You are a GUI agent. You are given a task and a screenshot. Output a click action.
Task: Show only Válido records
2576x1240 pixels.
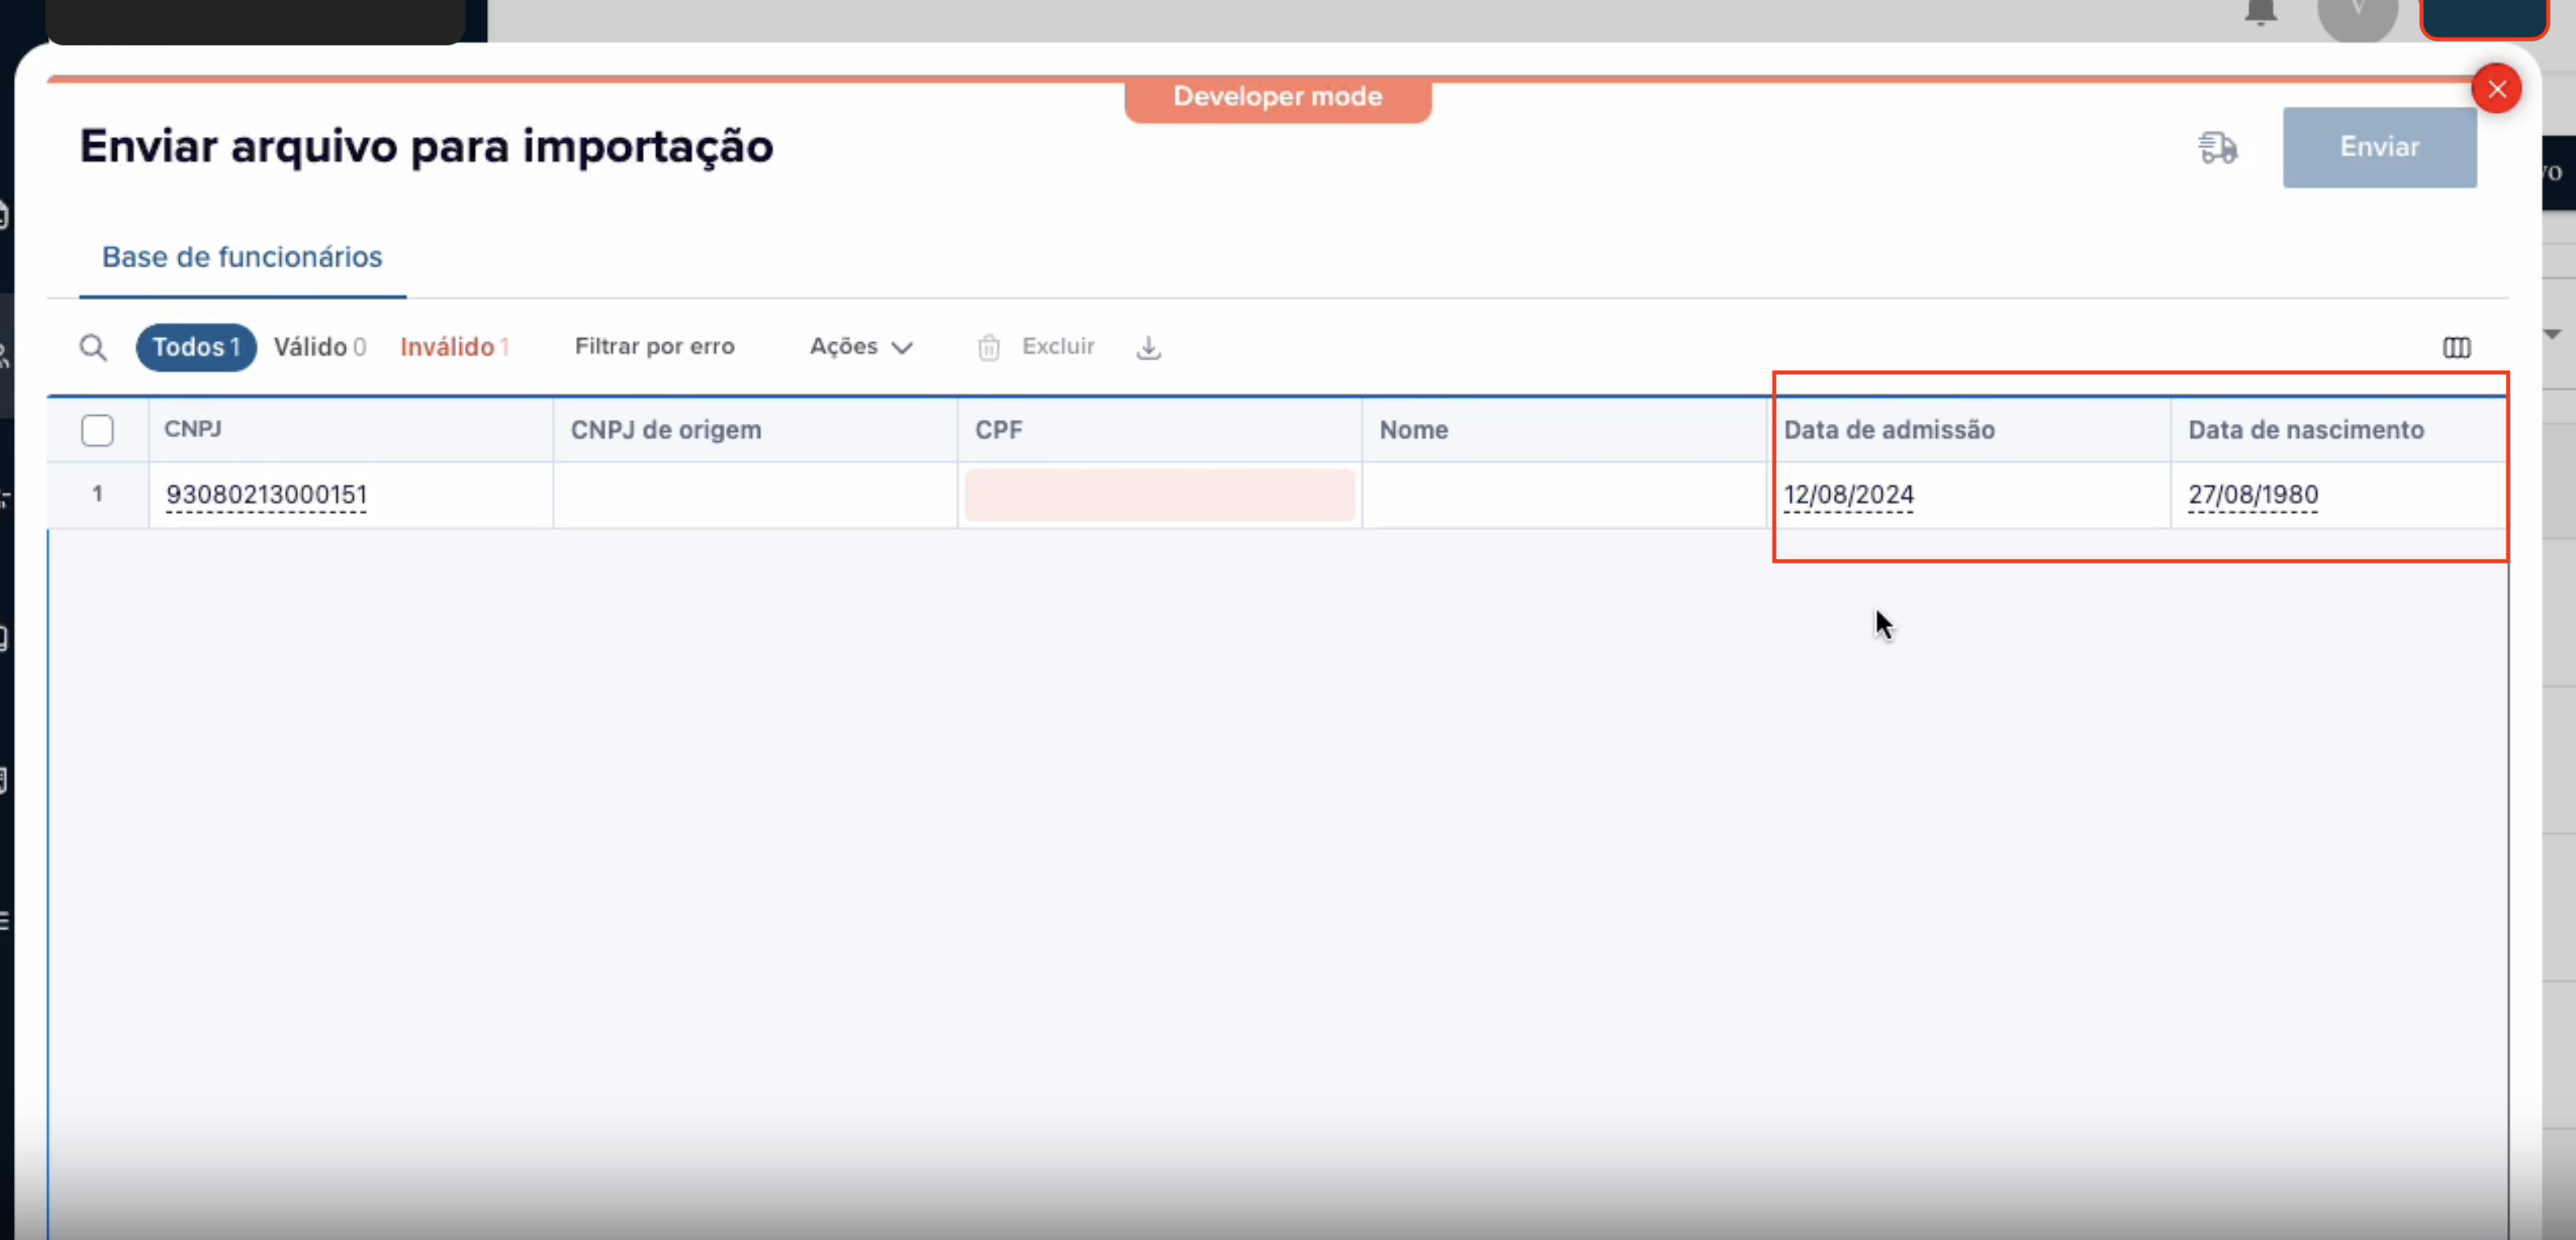click(x=319, y=348)
